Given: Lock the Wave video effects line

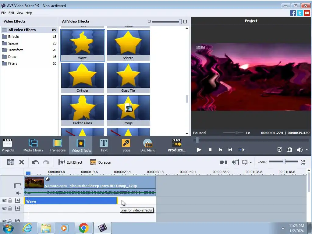Looking at the screenshot, I should tap(10, 200).
